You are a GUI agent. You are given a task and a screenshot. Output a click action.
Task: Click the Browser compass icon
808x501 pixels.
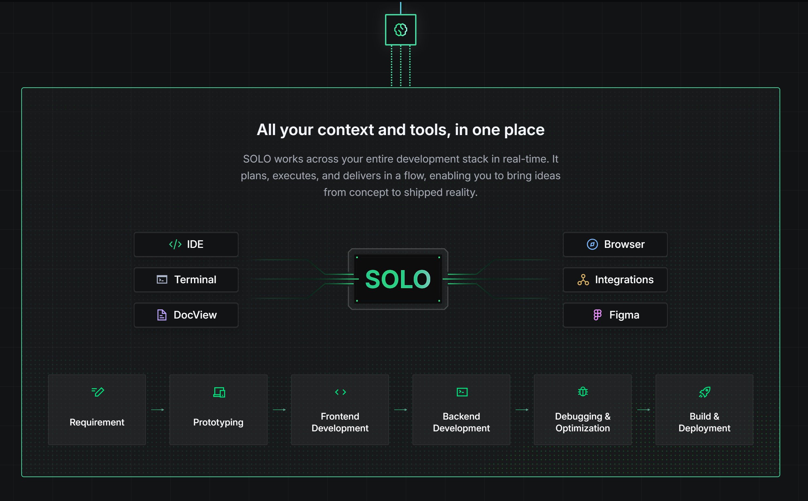click(592, 244)
